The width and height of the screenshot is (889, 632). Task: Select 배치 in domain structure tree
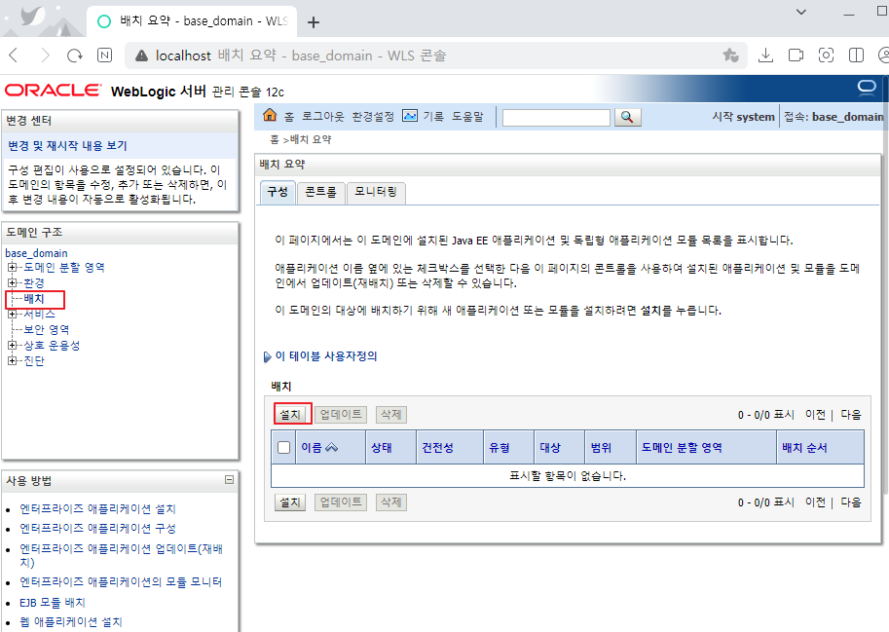[x=34, y=298]
